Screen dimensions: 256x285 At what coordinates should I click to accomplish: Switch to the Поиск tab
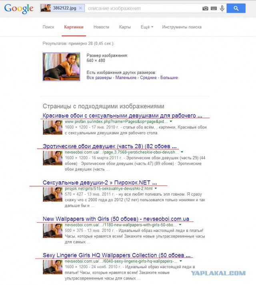tap(48, 27)
